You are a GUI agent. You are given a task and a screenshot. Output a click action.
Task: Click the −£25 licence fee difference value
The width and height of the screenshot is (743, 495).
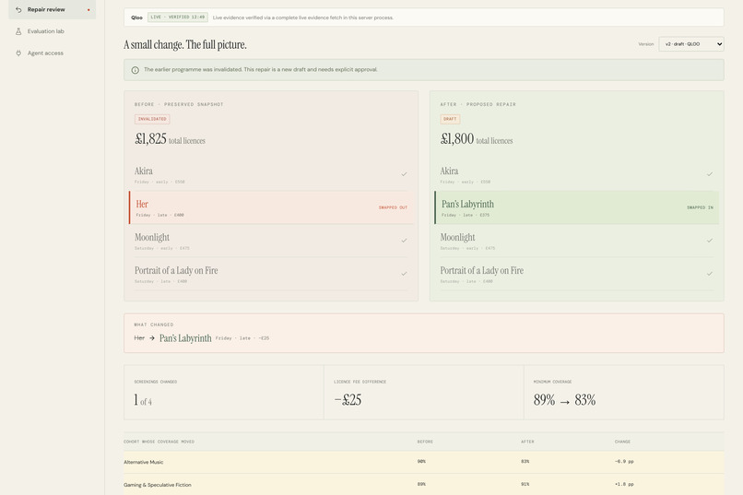[348, 400]
